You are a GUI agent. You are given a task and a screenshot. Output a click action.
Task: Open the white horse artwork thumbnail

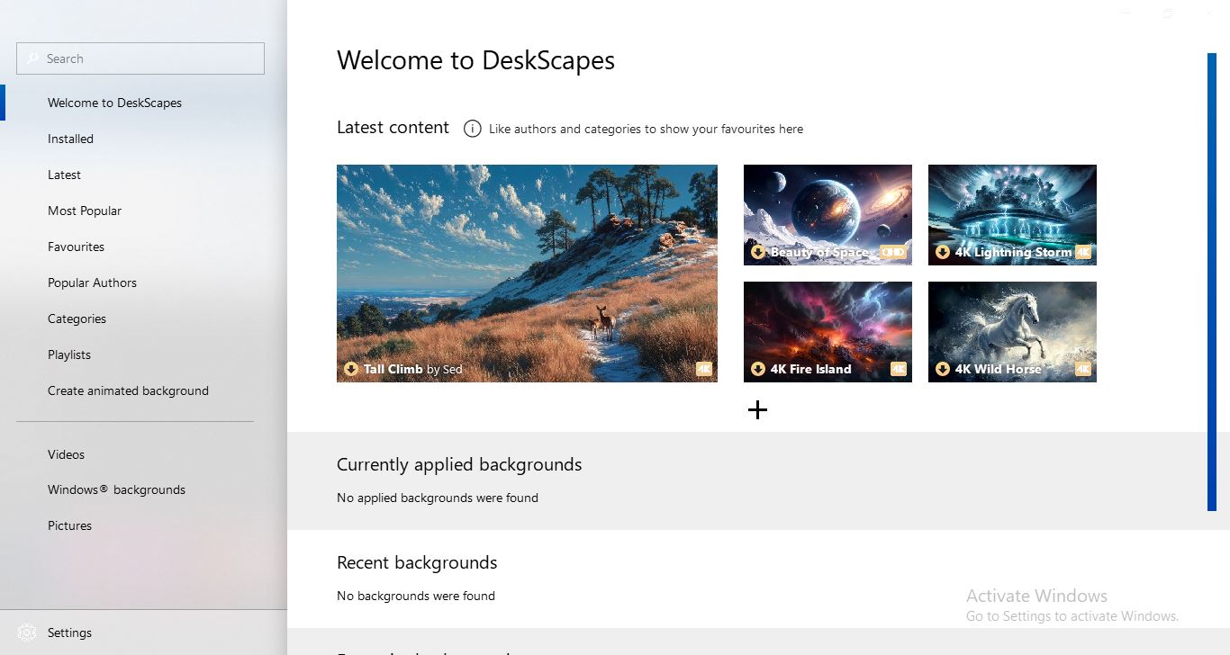click(1012, 324)
